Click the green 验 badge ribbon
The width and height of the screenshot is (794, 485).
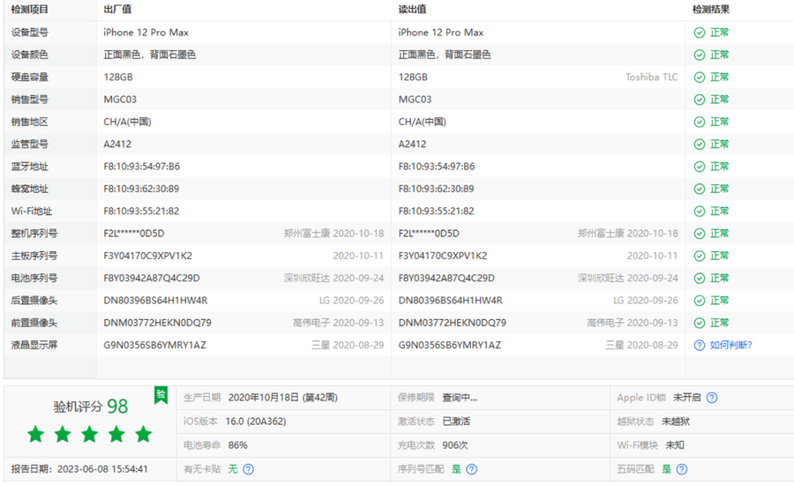(161, 395)
